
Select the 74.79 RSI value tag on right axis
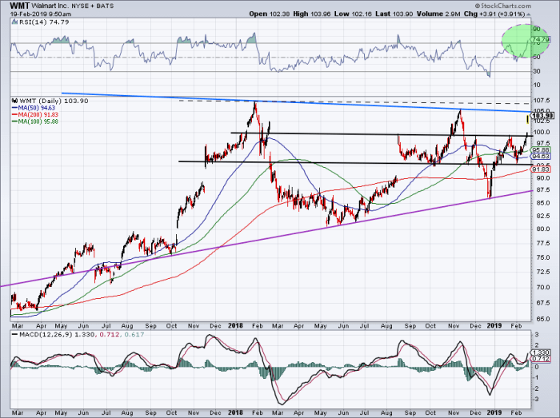click(x=540, y=40)
